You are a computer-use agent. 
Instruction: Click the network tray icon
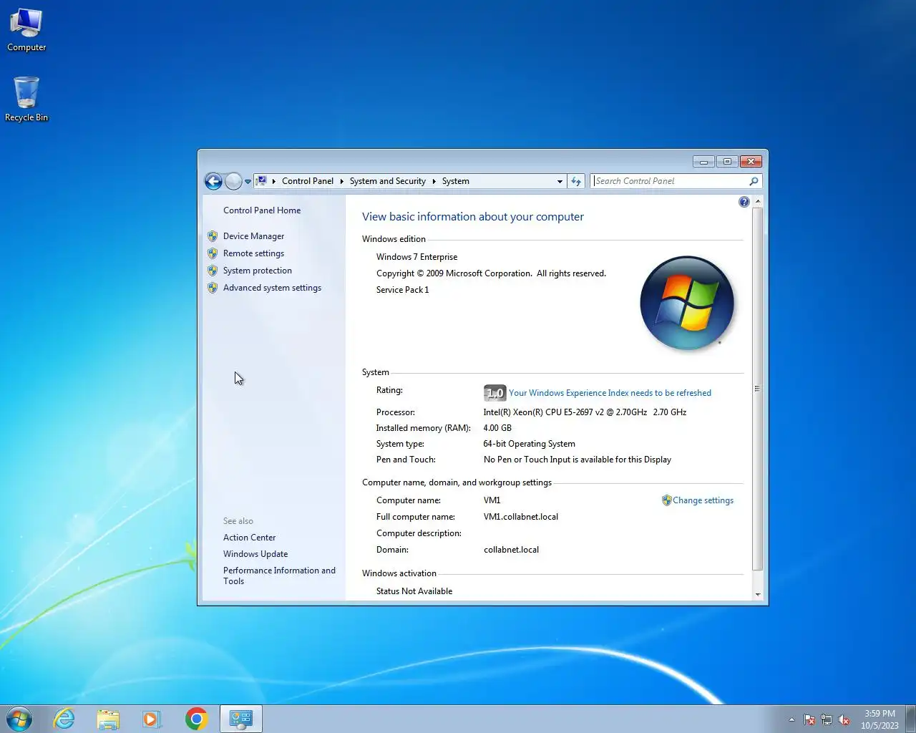827,720
